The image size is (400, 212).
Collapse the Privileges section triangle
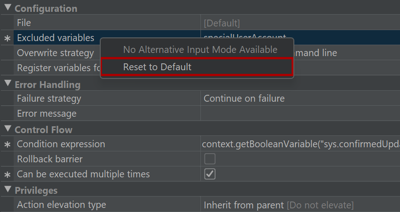tap(8, 189)
